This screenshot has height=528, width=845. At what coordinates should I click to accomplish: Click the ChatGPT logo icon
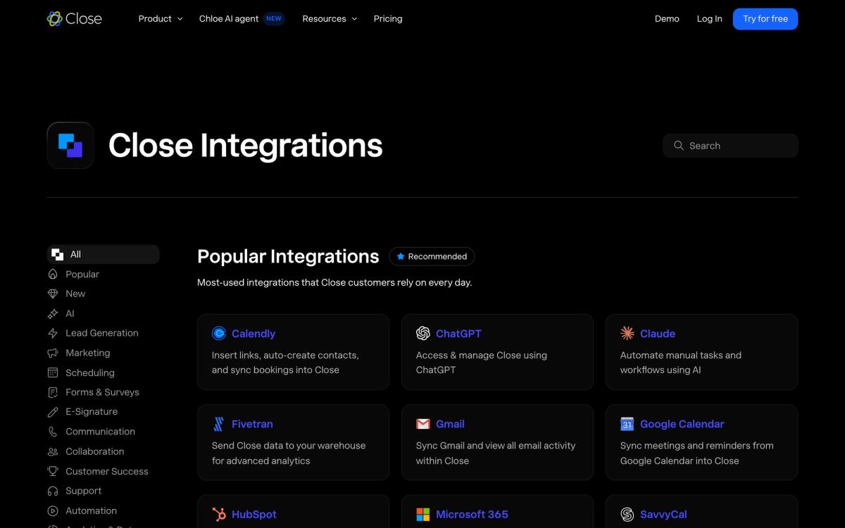[x=423, y=334]
